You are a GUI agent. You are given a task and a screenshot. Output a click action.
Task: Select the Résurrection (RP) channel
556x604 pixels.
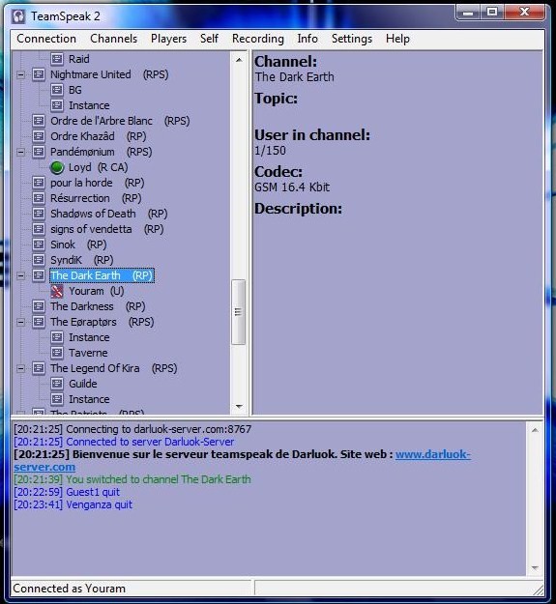click(96, 198)
